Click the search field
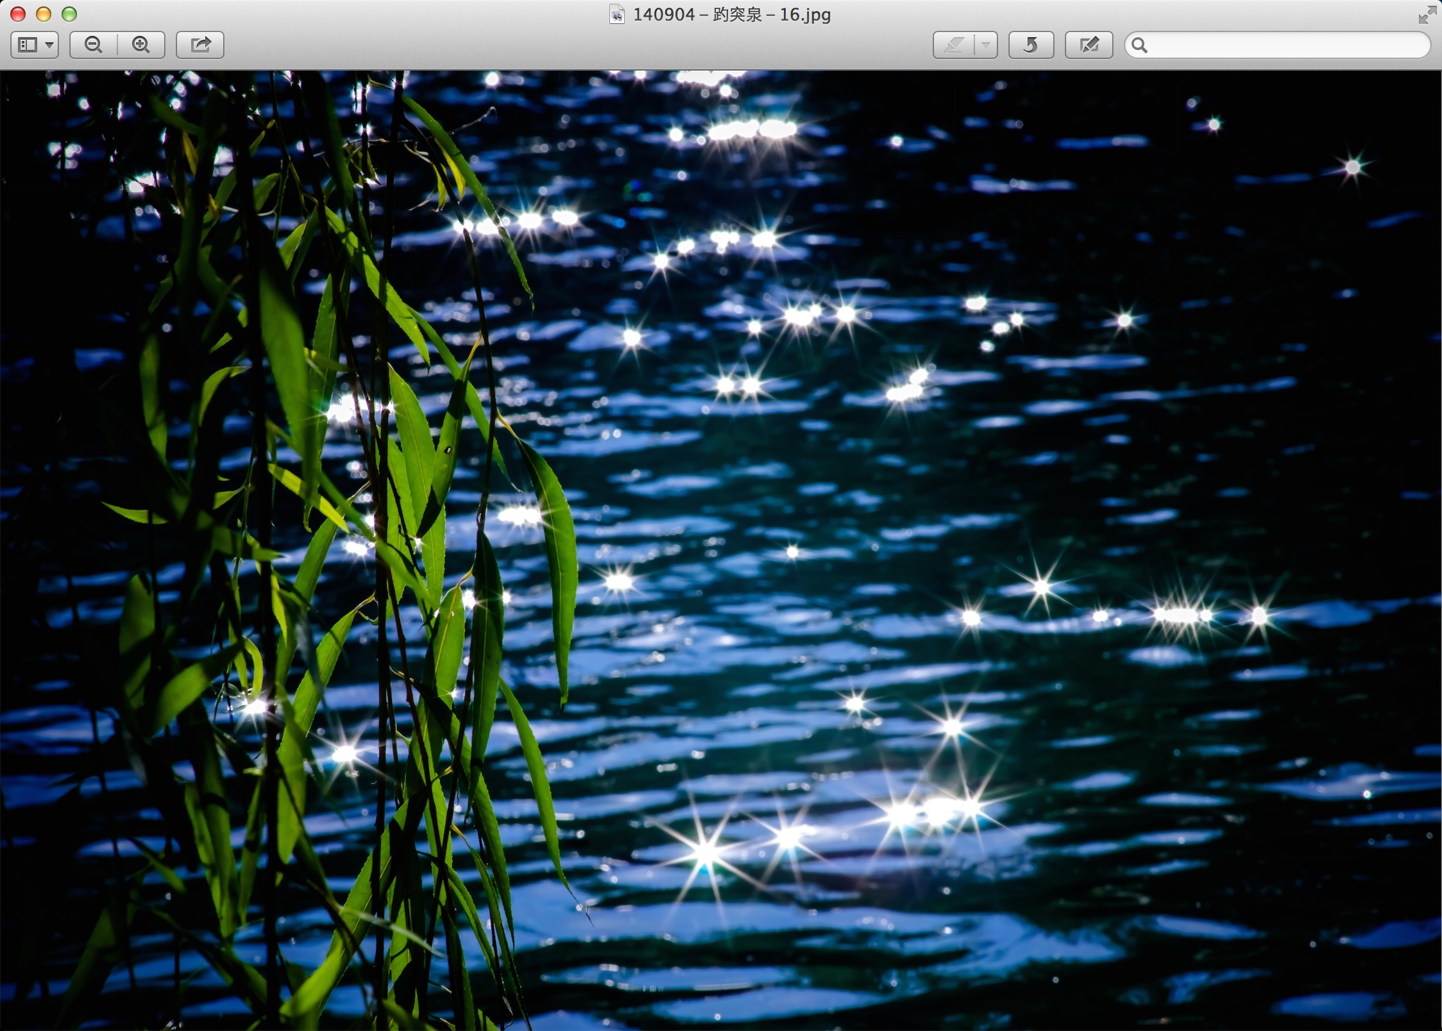This screenshot has height=1031, width=1442. pyautogui.click(x=1277, y=45)
